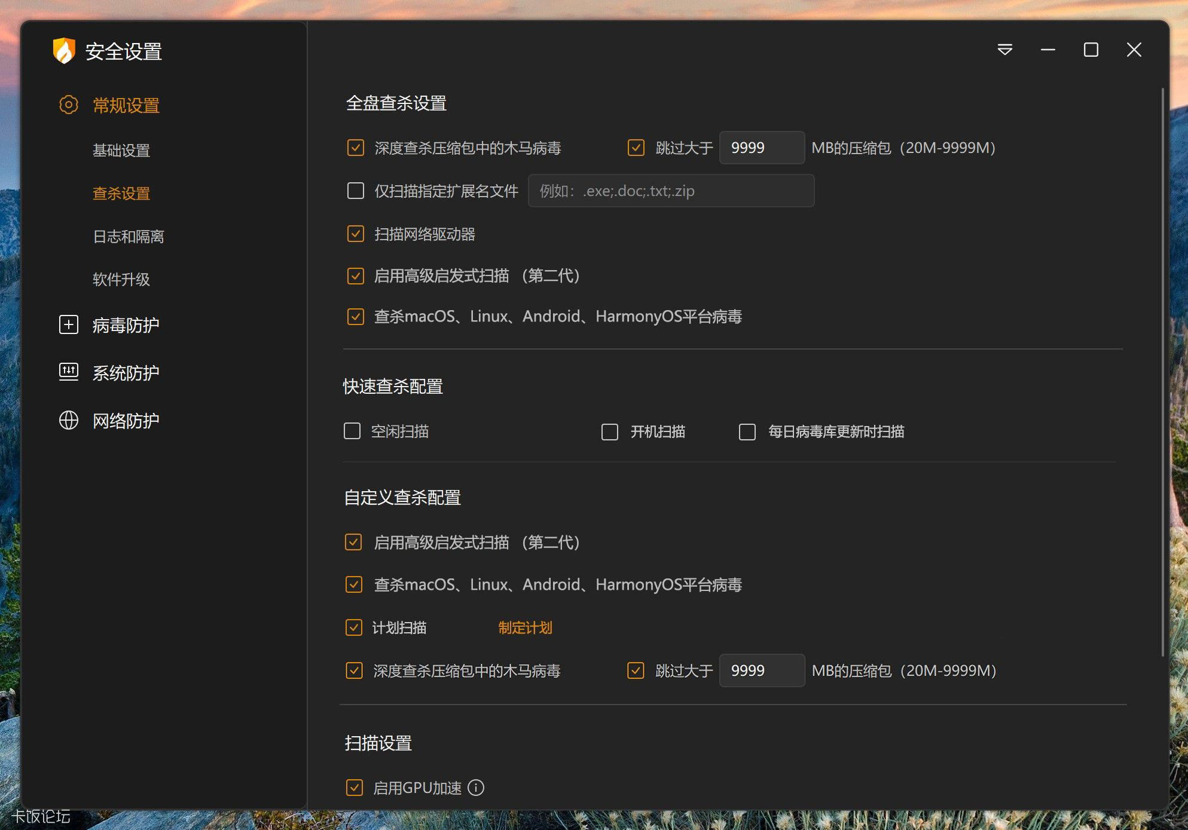Image resolution: width=1188 pixels, height=830 pixels.
Task: Collapse the 常规设置 settings group
Action: [x=126, y=105]
